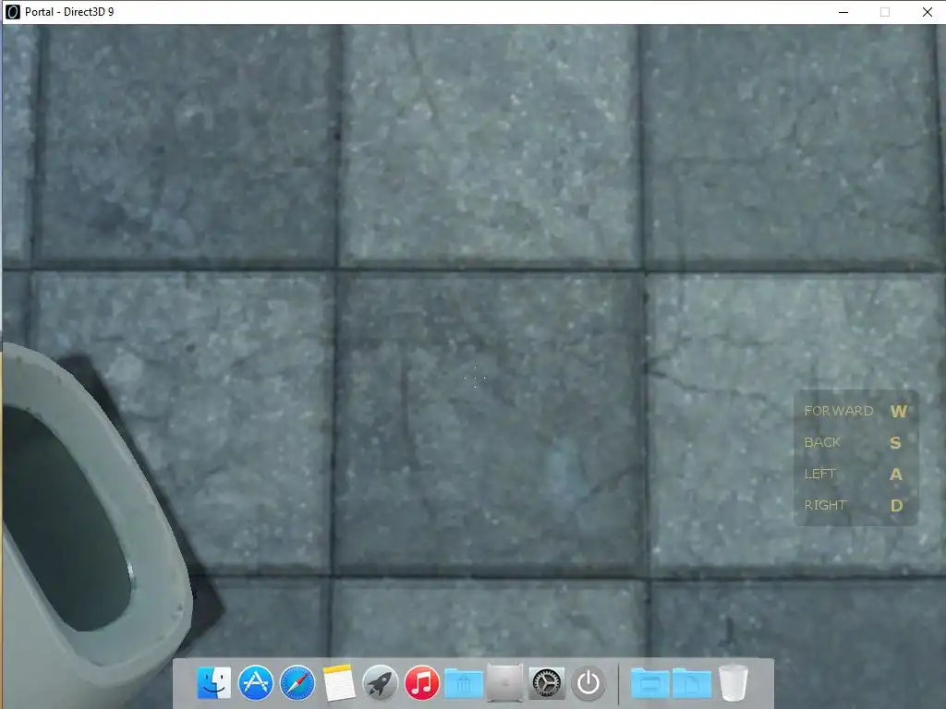Click the LEFT hint label
This screenshot has height=709, width=946.
(x=820, y=474)
